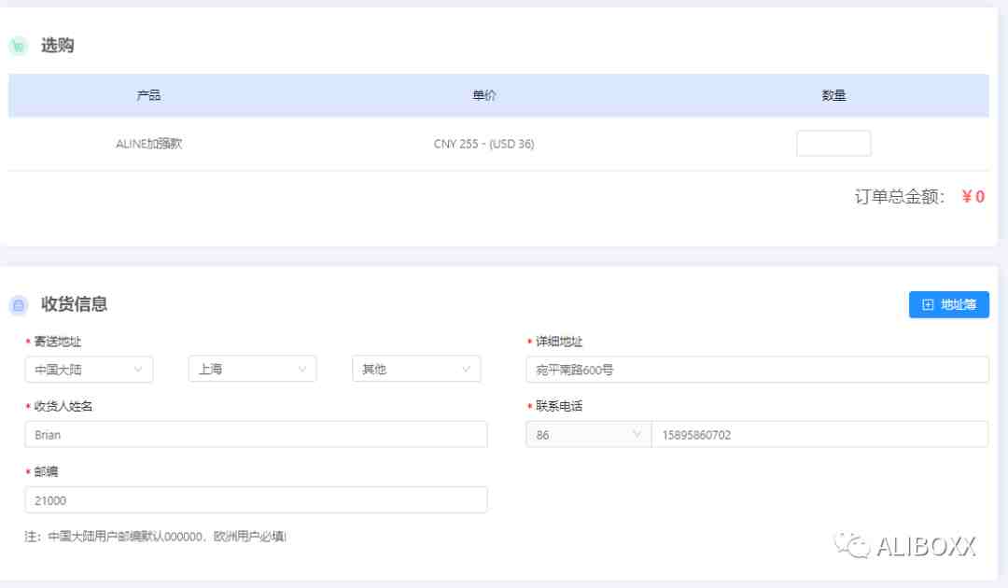Image resolution: width=1008 pixels, height=588 pixels.
Task: Click the 产品 column header
Action: (x=148, y=95)
